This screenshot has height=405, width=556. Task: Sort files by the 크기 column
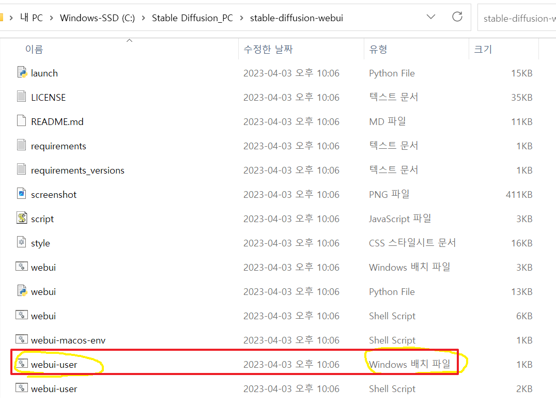[483, 49]
